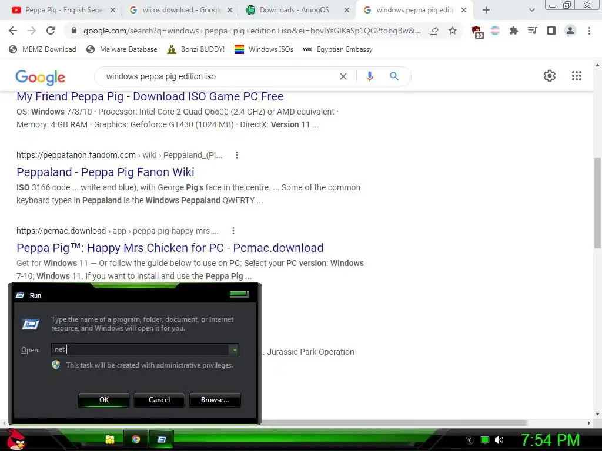Open the Google apps grid

pos(577,76)
